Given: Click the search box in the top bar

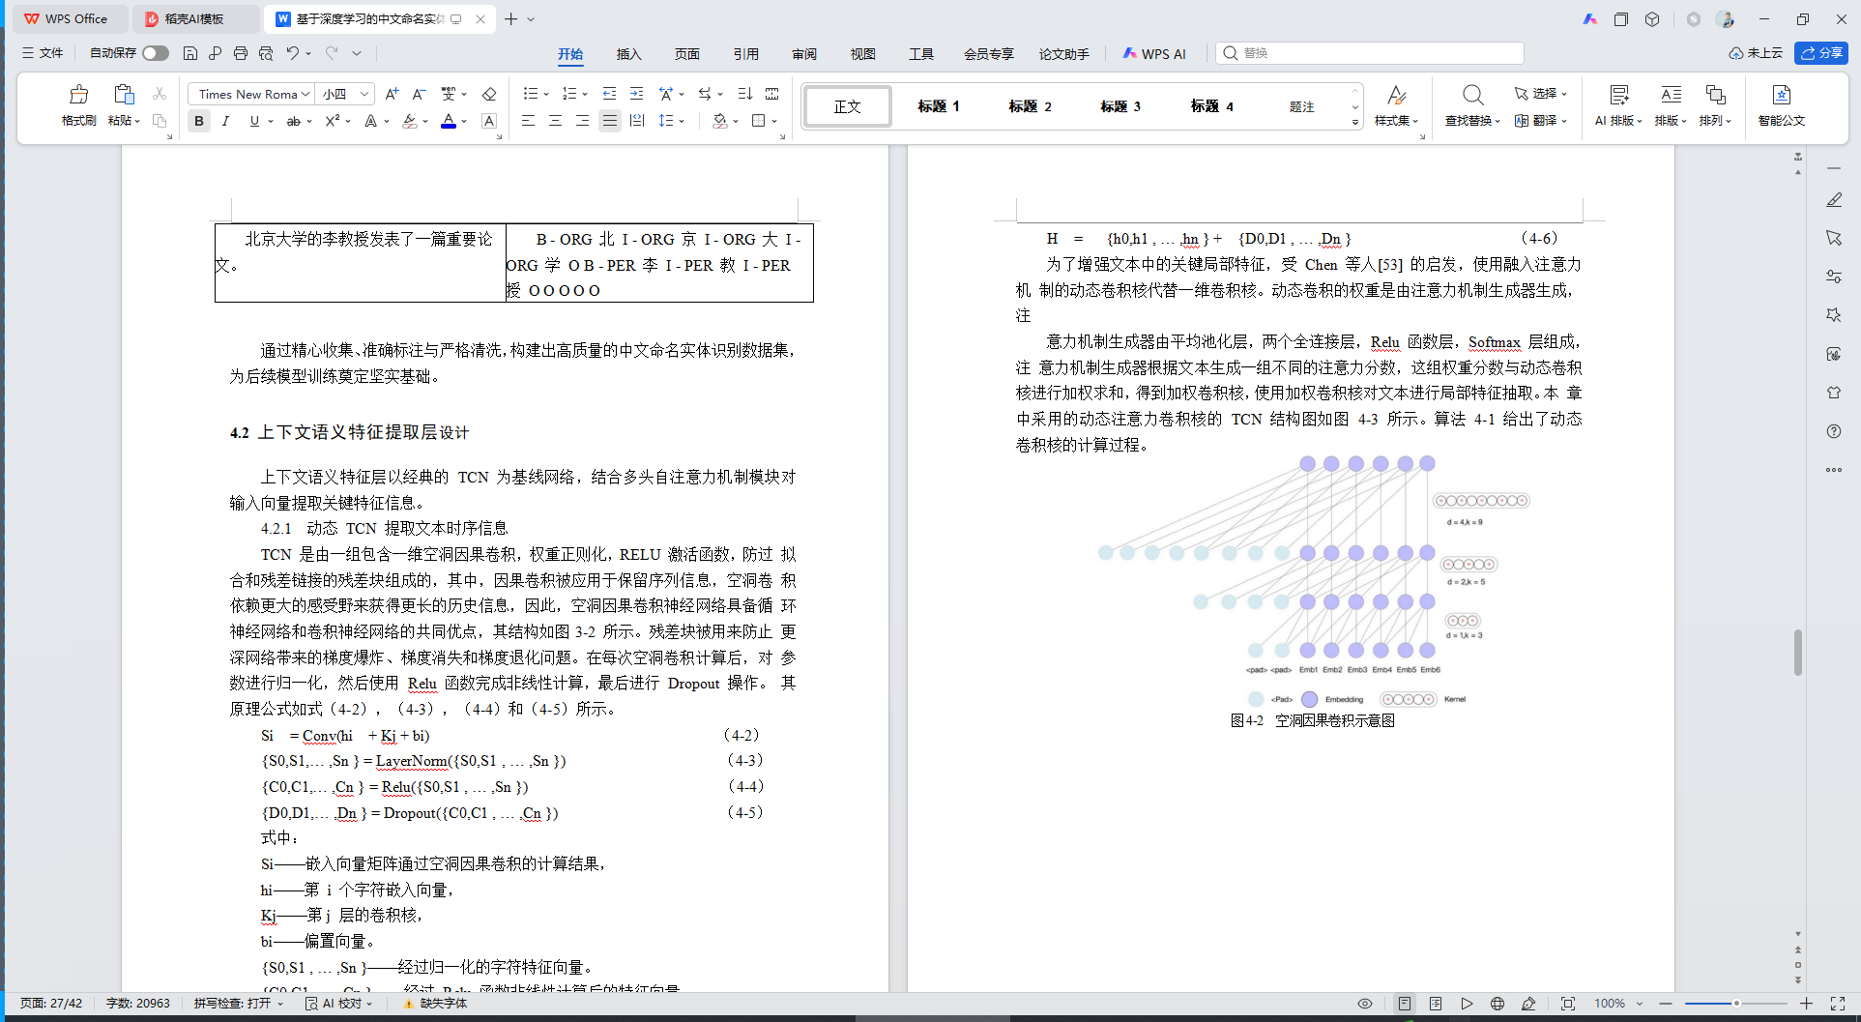Looking at the screenshot, I should coord(1369,53).
